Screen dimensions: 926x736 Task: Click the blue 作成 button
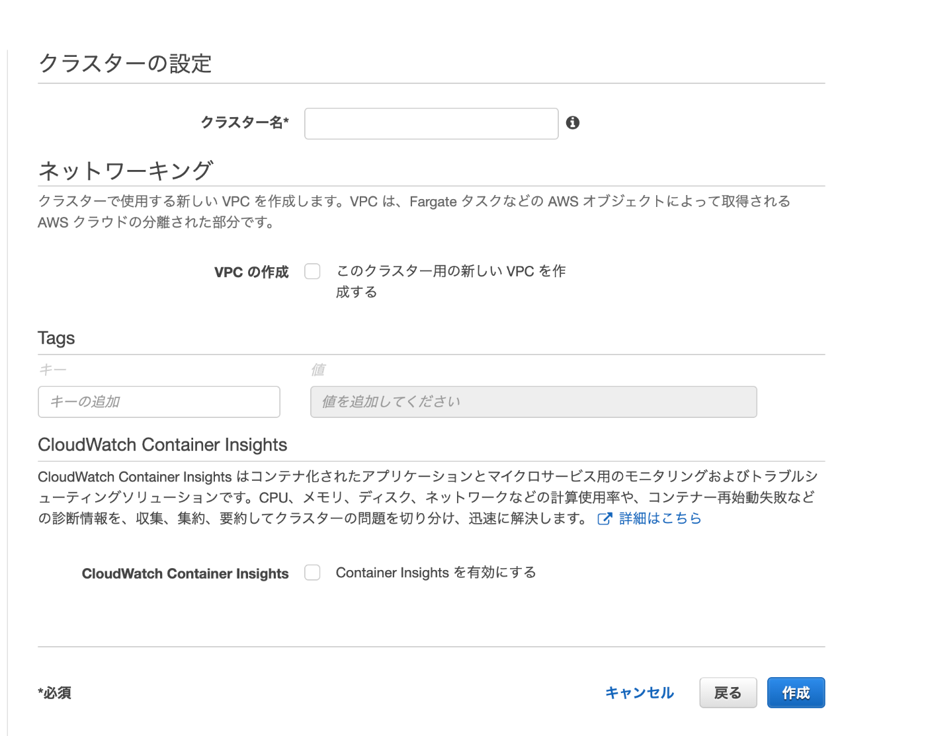[796, 692]
